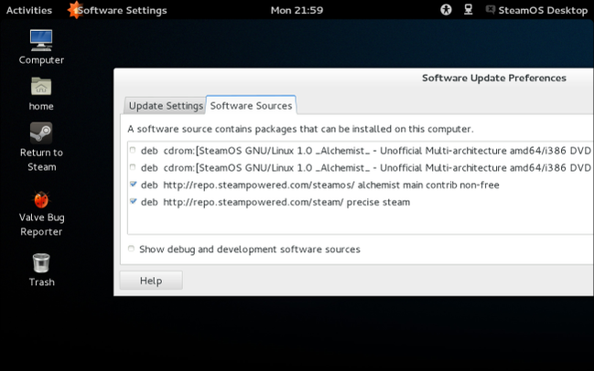Click the accessibility icon in top bar
This screenshot has height=371, width=594.
tap(447, 10)
